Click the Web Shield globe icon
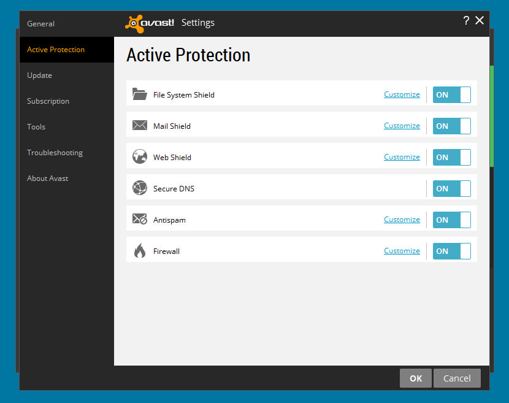The image size is (509, 403). click(140, 157)
